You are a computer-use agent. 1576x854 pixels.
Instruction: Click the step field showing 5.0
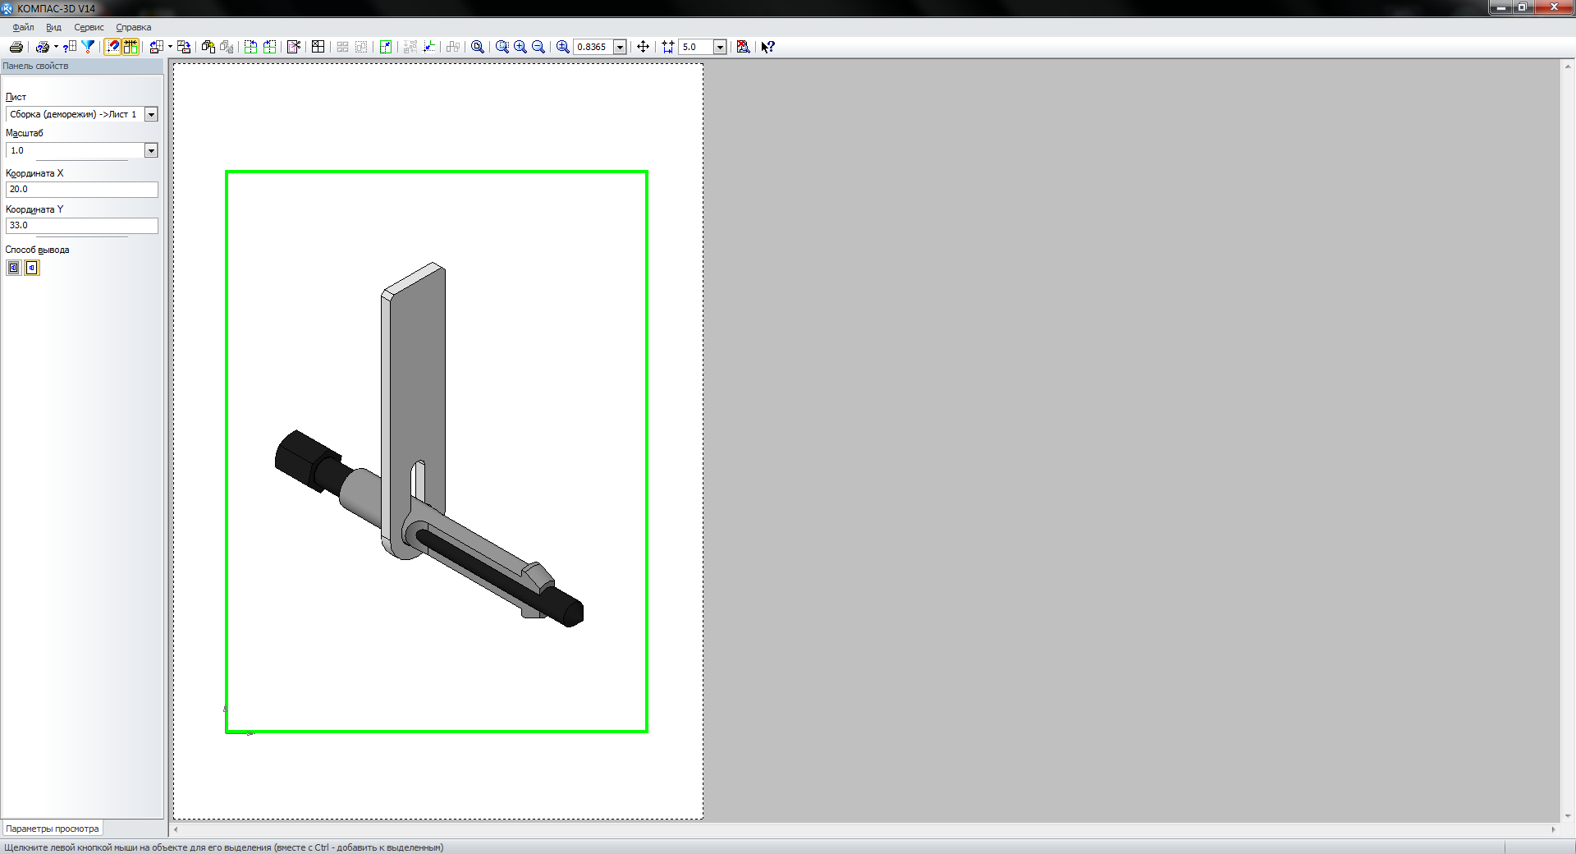(696, 47)
